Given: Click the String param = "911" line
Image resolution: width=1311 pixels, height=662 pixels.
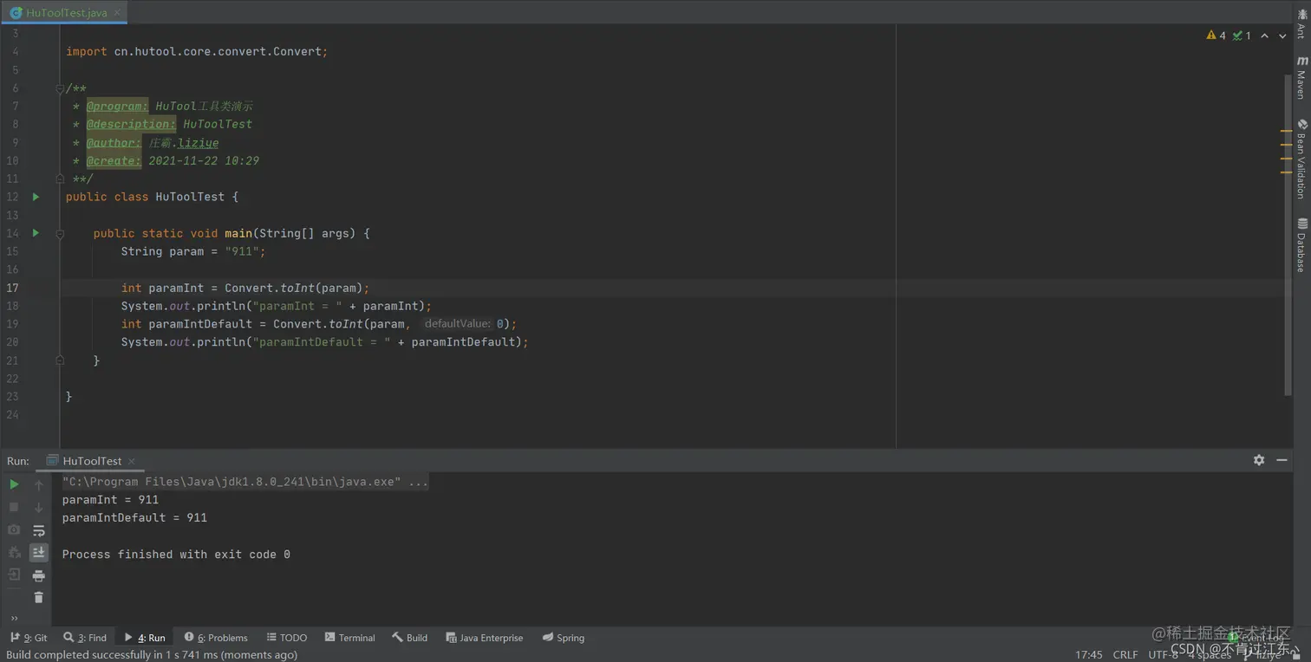Looking at the screenshot, I should pyautogui.click(x=193, y=251).
